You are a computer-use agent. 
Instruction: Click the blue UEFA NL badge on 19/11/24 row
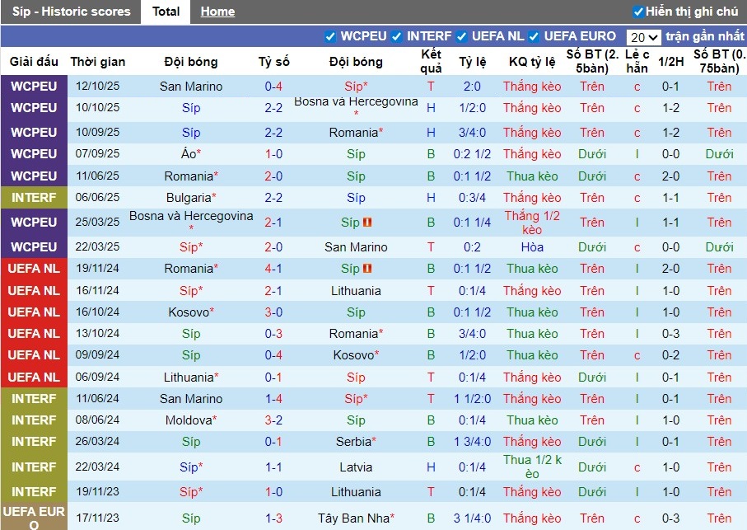(34, 268)
